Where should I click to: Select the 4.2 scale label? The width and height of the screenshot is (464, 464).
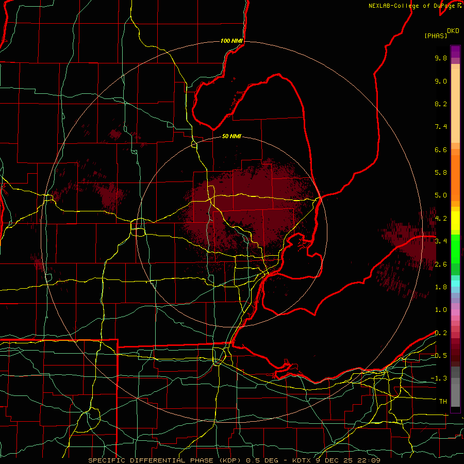441,219
